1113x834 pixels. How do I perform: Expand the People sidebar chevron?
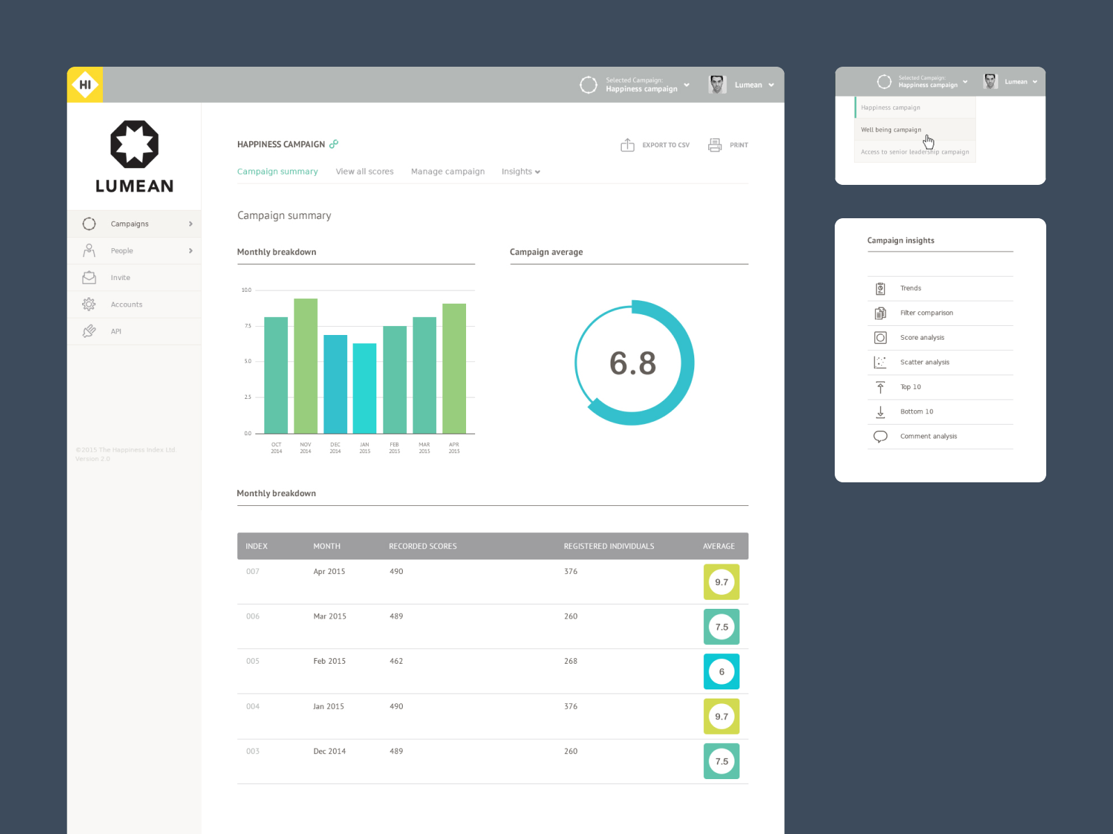pos(191,251)
